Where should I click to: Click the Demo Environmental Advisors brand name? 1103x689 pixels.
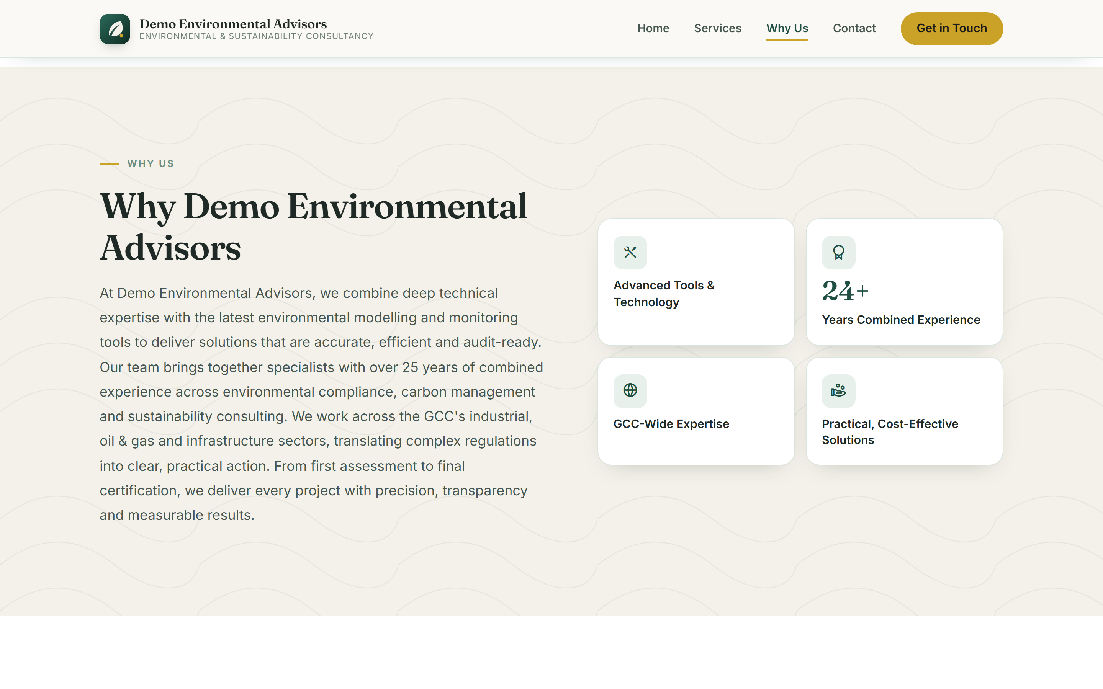pos(233,24)
